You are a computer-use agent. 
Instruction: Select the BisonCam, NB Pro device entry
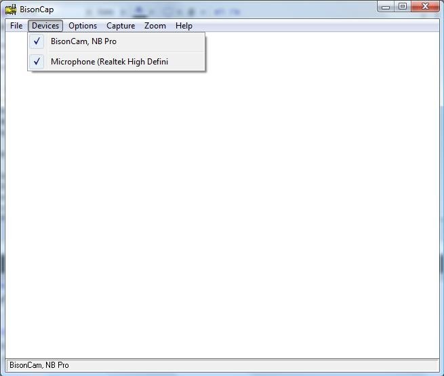[x=117, y=41]
